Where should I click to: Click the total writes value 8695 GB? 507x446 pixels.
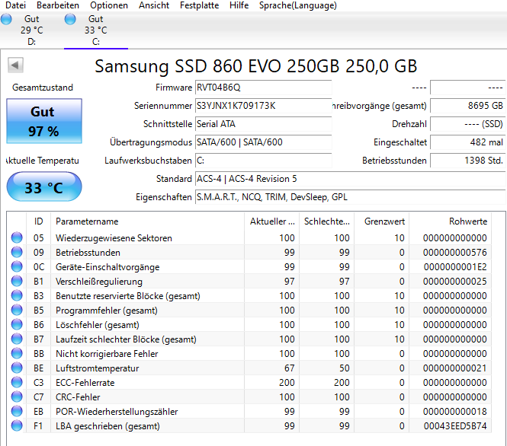coord(468,106)
